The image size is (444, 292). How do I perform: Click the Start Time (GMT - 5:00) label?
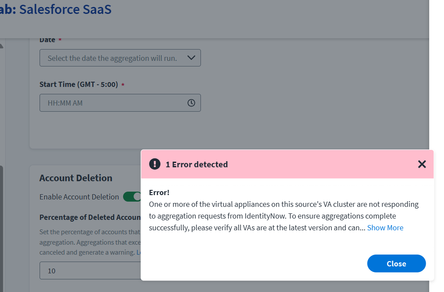click(79, 84)
